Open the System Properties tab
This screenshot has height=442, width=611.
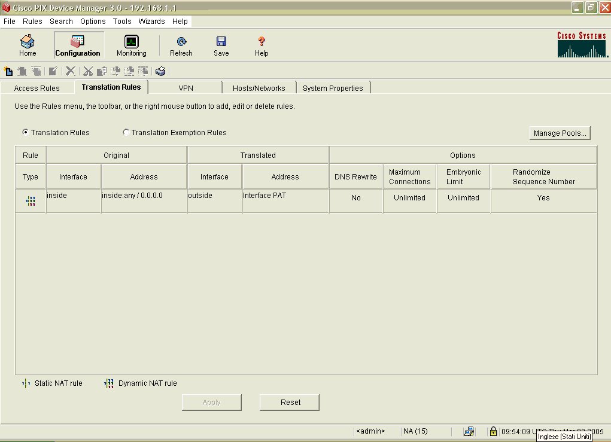[x=333, y=88]
